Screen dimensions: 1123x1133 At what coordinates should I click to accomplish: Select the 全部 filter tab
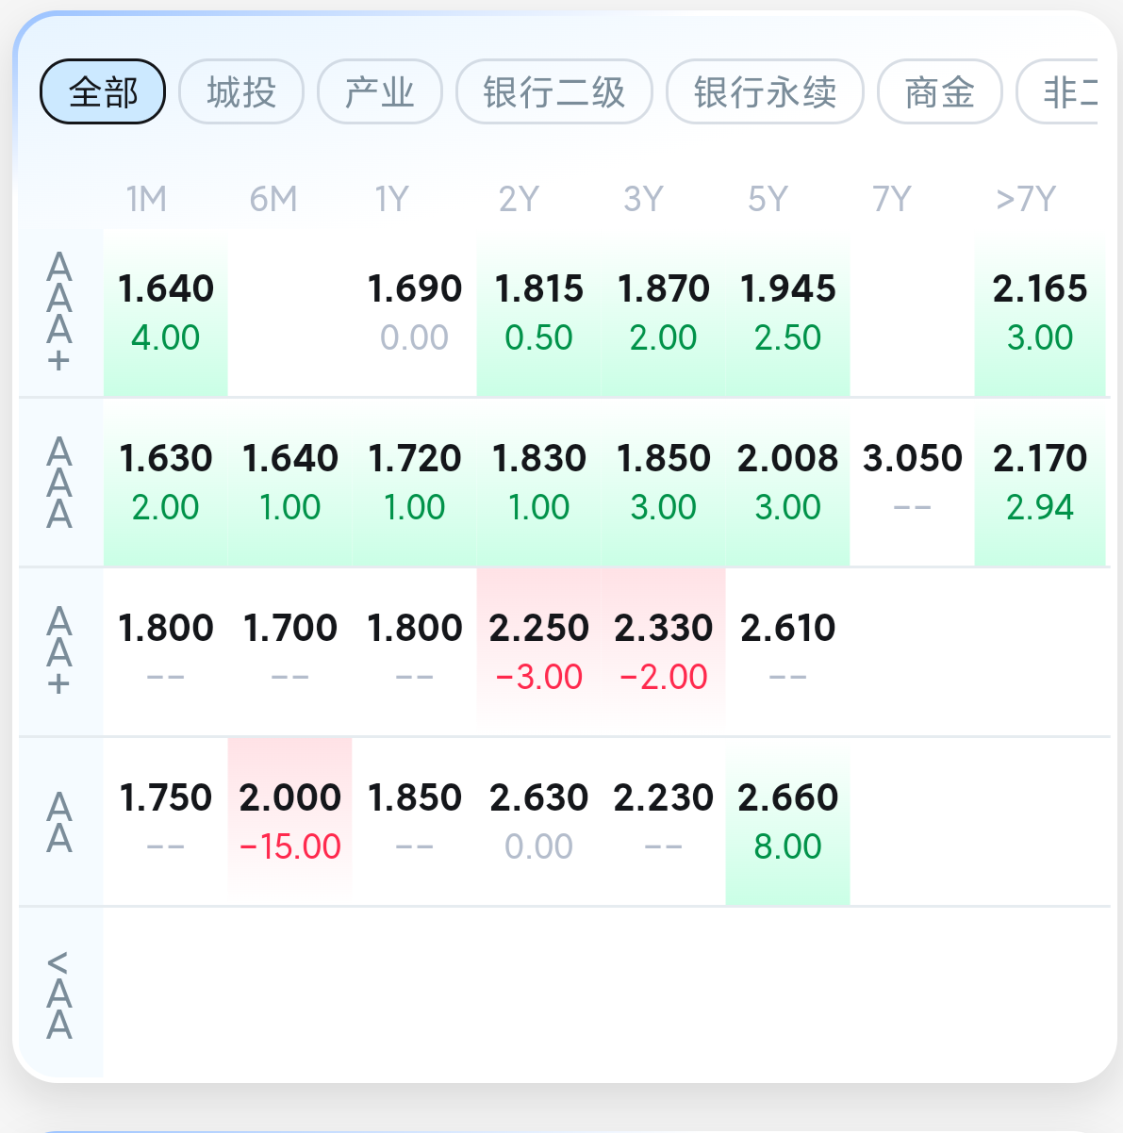103,91
